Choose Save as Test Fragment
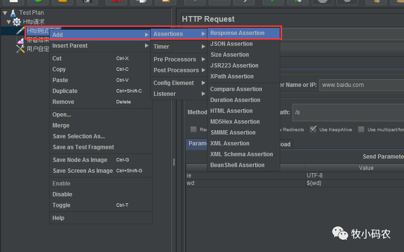This screenshot has height=252, width=404. (x=101, y=147)
